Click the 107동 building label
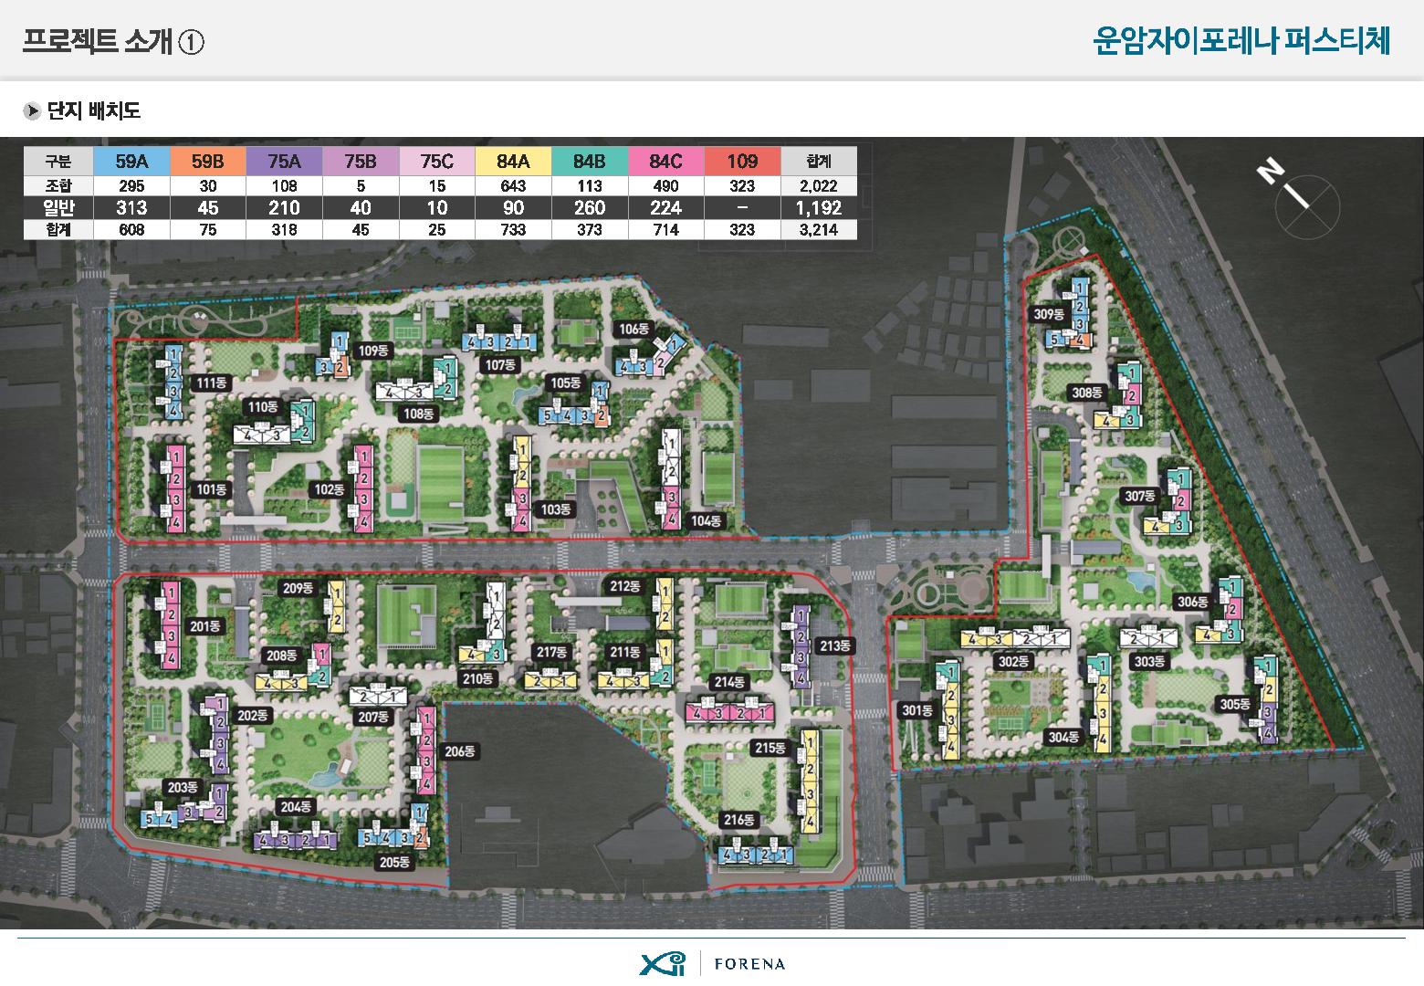The width and height of the screenshot is (1424, 986). (500, 365)
